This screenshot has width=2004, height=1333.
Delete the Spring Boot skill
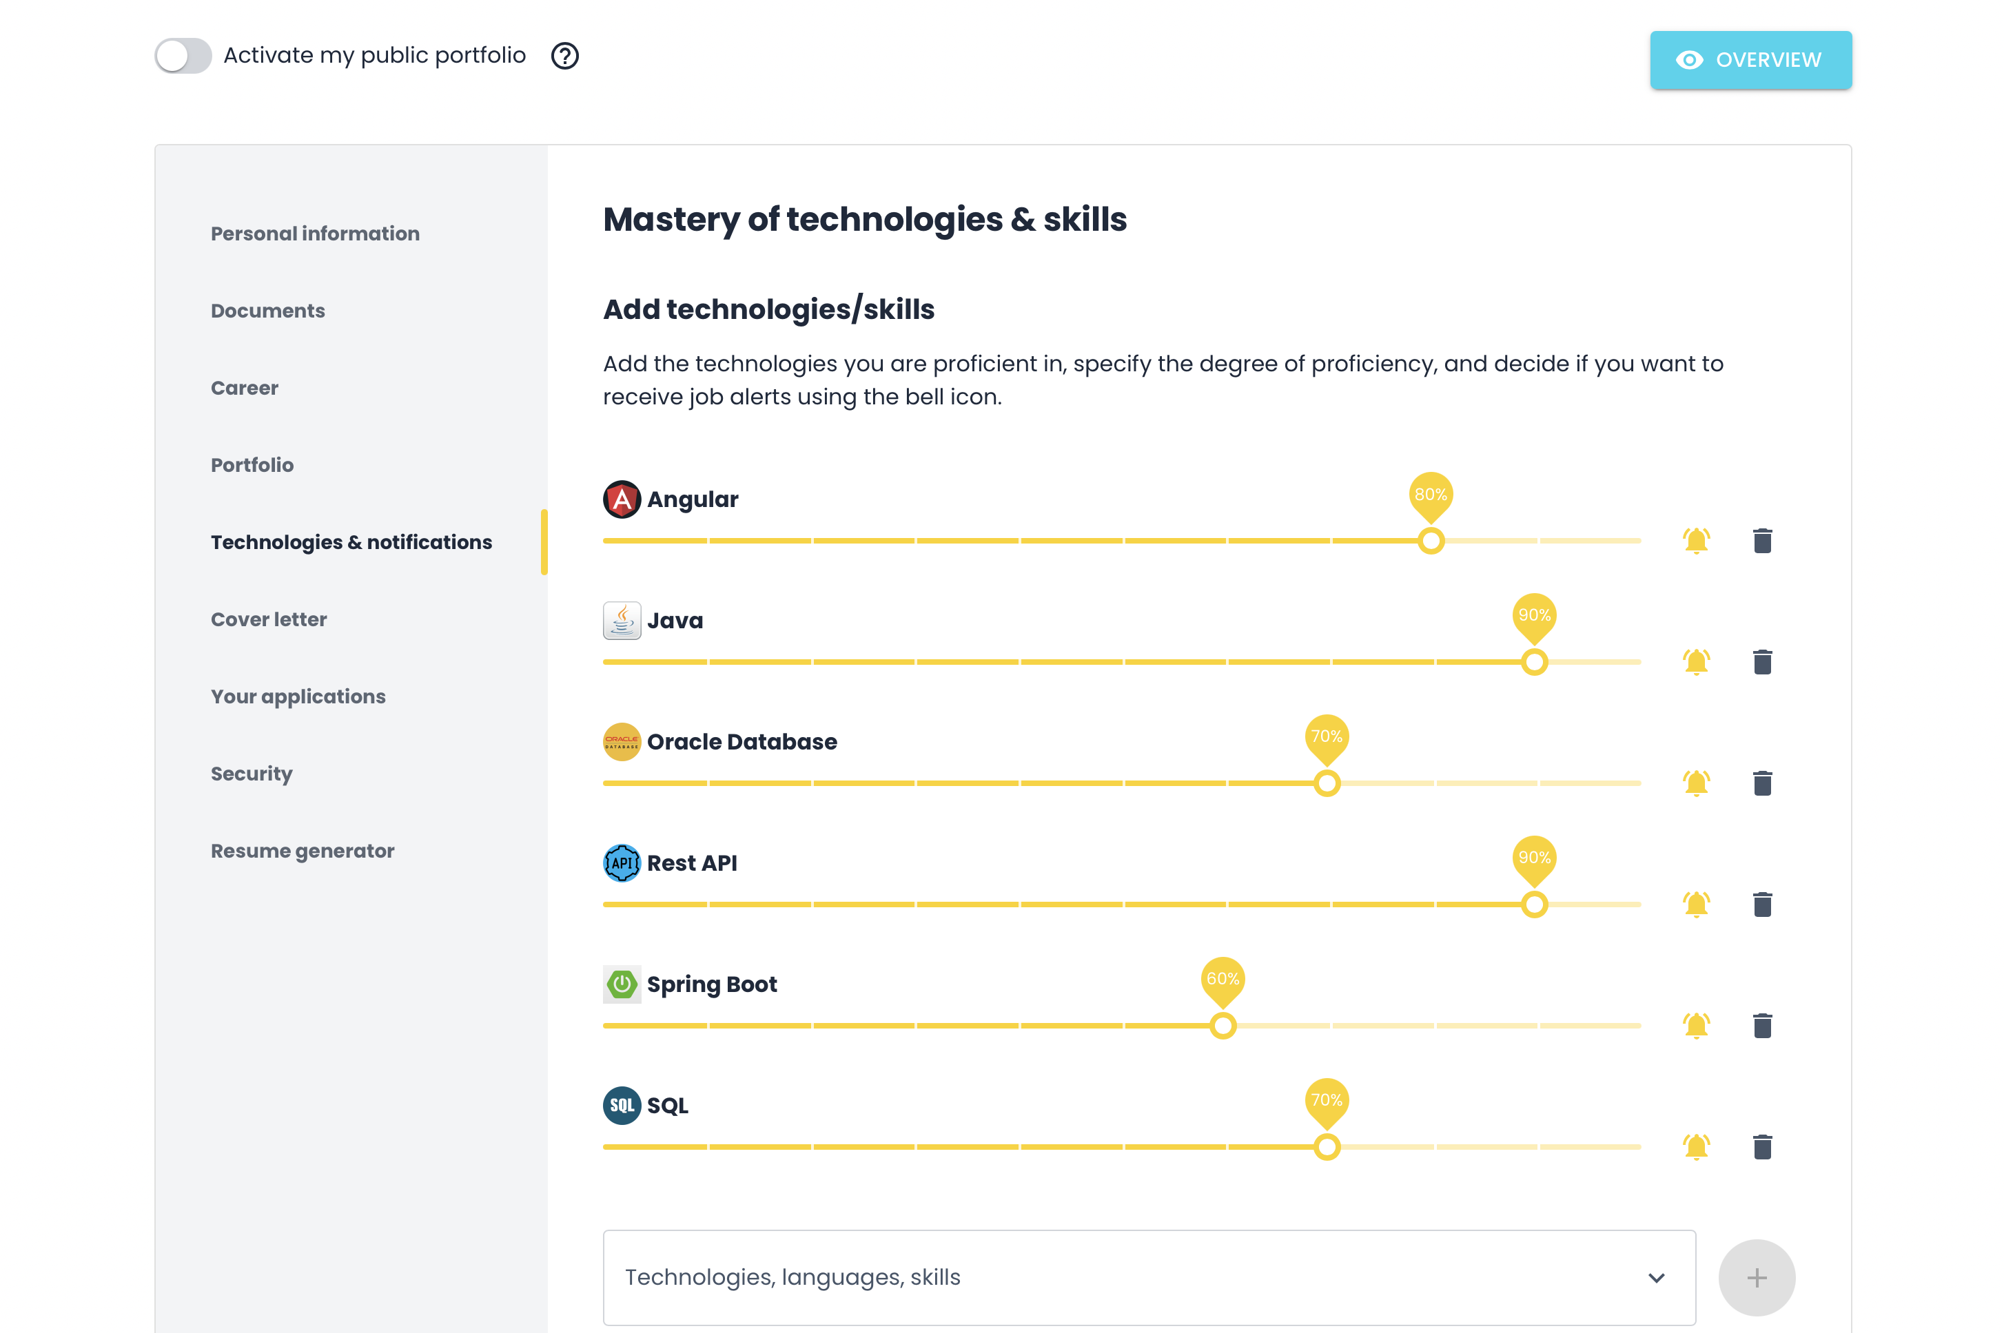[x=1761, y=1025]
